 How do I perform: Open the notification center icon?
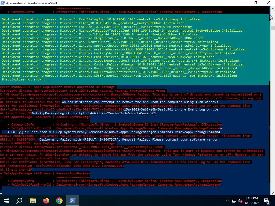267,201
